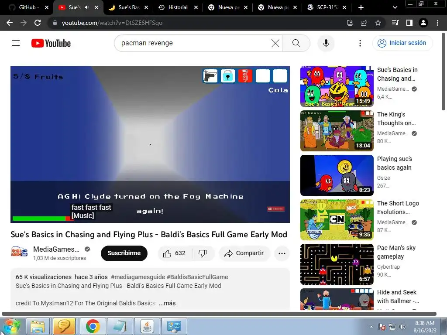Open Playing sue's basics again thumbnail

point(337,175)
